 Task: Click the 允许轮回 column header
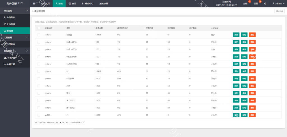point(214,28)
